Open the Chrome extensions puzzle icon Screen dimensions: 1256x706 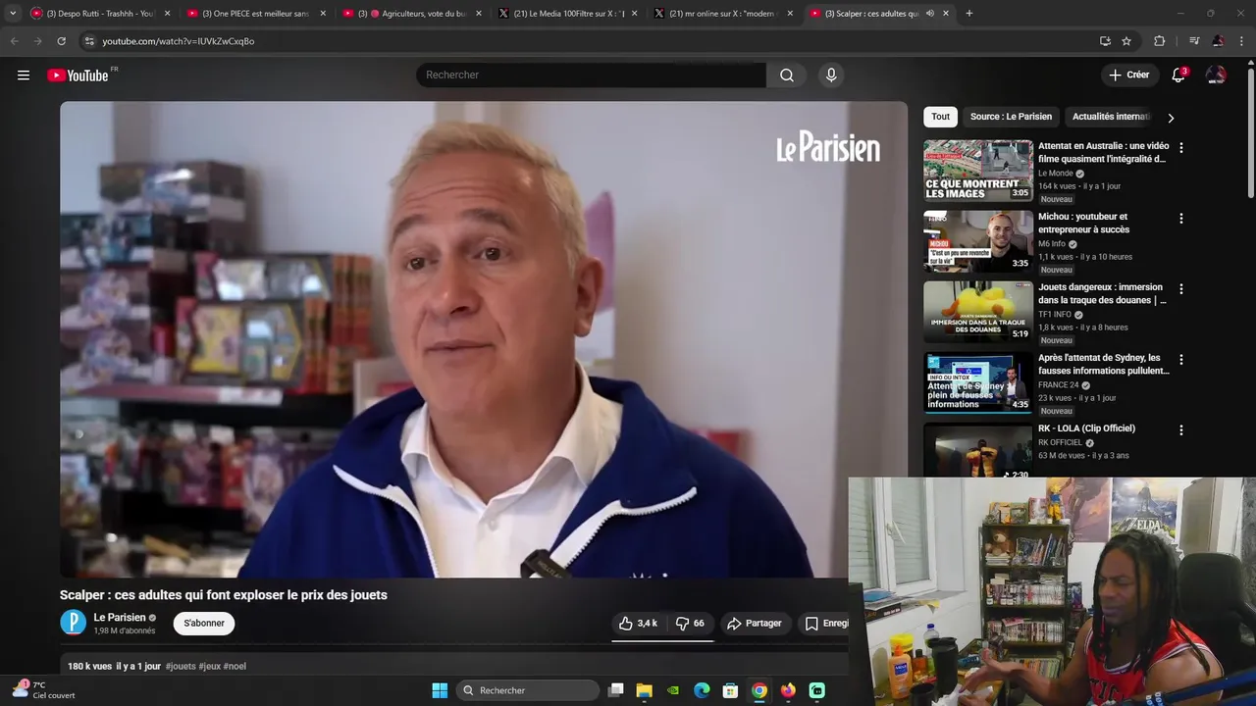(x=1160, y=41)
